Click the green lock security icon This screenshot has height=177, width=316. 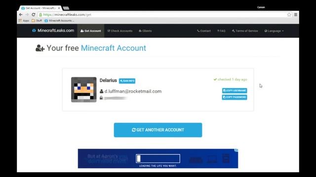pos(40,15)
